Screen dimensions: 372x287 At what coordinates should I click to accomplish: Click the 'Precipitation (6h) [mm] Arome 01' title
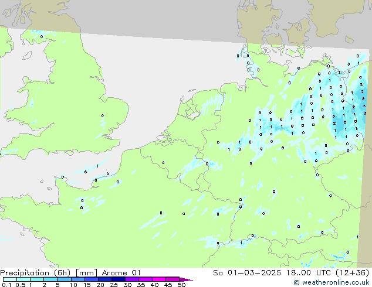[x=70, y=273]
